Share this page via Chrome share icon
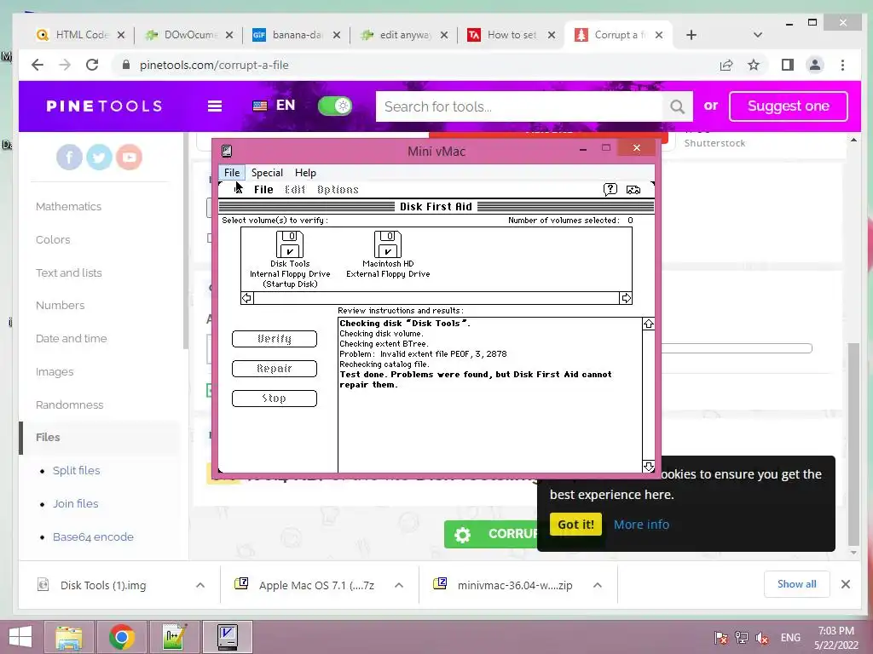 point(726,65)
